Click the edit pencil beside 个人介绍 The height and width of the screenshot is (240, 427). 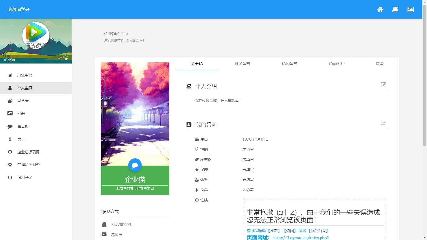[x=384, y=84]
